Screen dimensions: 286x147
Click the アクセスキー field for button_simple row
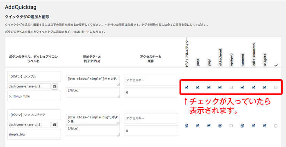[152, 80]
